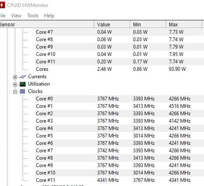The image size is (204, 186).
Task: Click the Currents graph icon
Action: 23,77
